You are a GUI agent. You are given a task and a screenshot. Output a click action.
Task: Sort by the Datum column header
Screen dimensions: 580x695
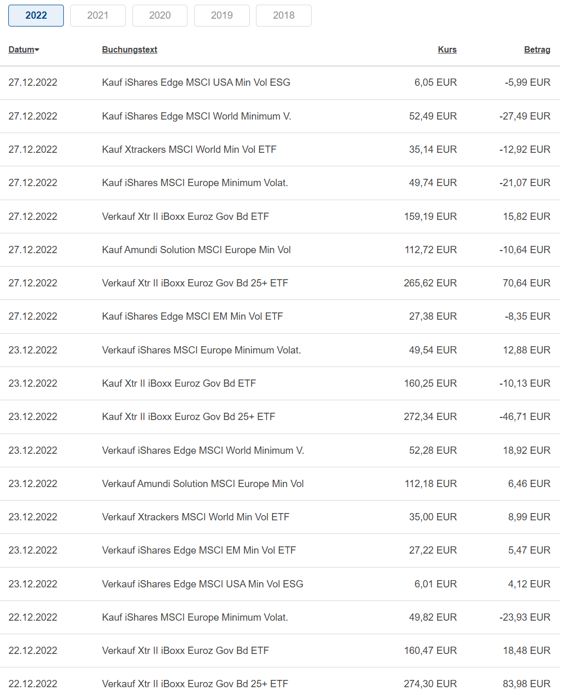click(21, 50)
